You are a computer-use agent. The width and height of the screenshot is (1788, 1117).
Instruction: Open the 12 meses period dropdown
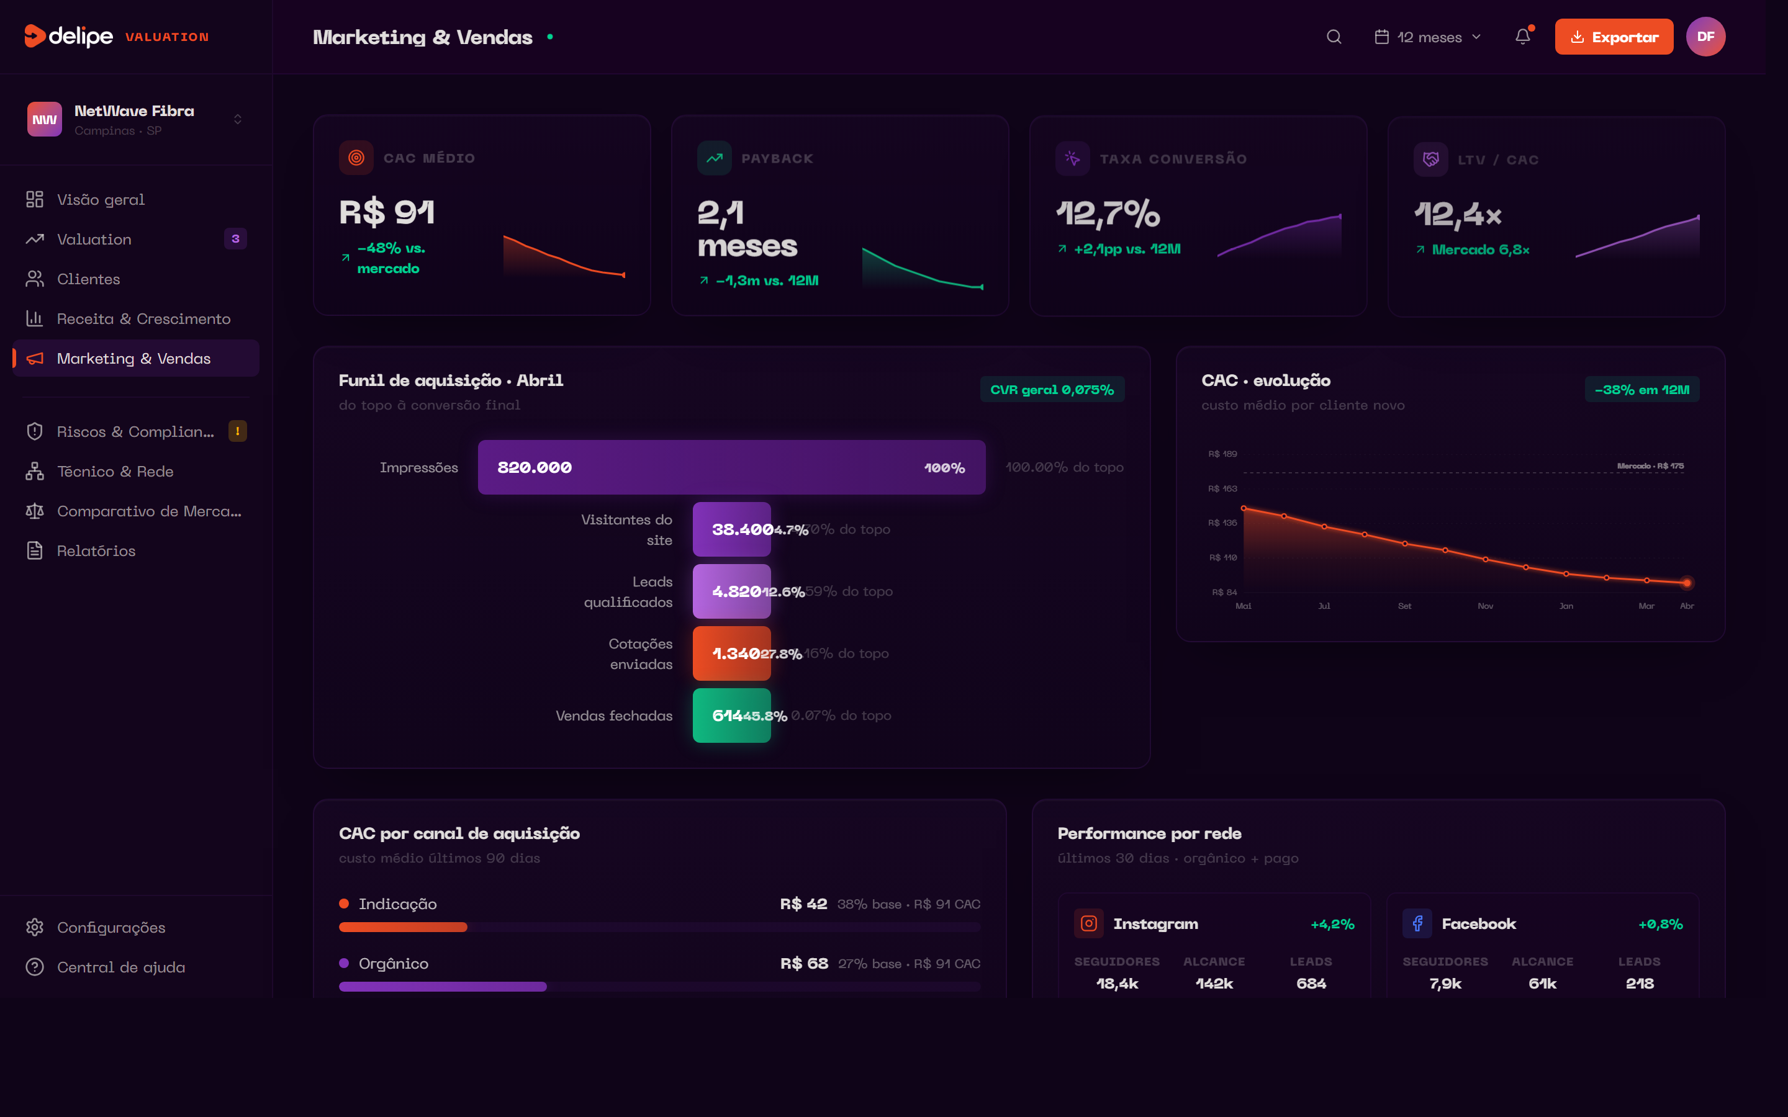(x=1427, y=37)
